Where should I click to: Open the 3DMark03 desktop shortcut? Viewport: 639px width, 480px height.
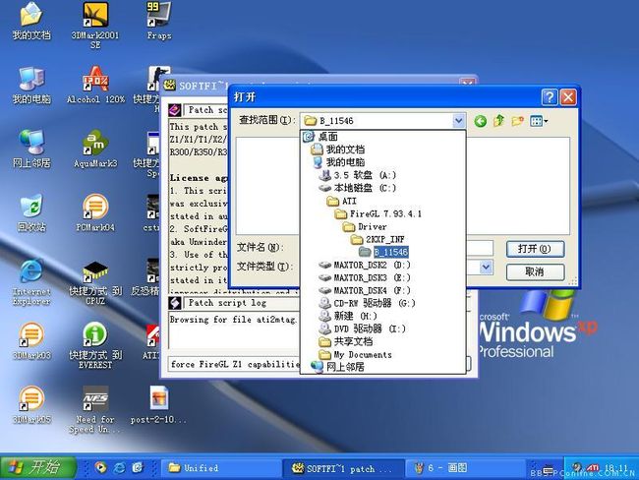[31, 341]
